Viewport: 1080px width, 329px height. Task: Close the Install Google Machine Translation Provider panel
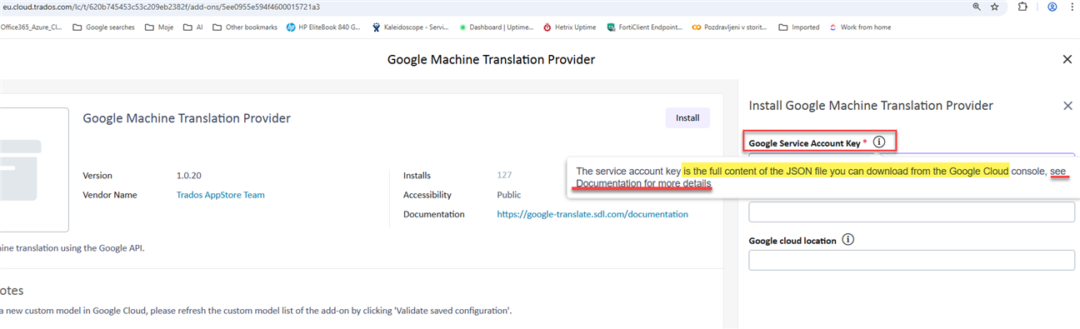click(x=1067, y=106)
